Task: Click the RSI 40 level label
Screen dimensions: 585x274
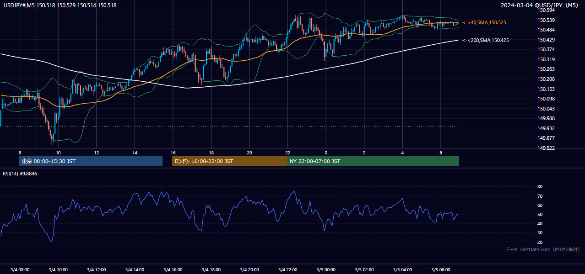Action: click(540, 223)
